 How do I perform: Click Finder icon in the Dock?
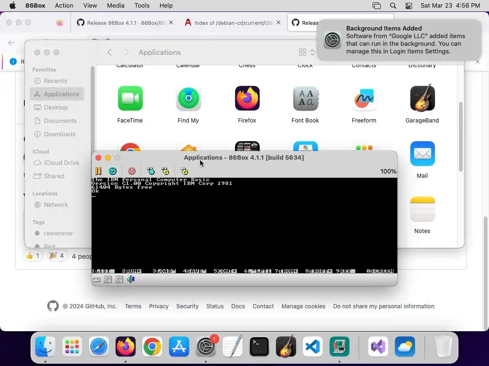(x=45, y=346)
